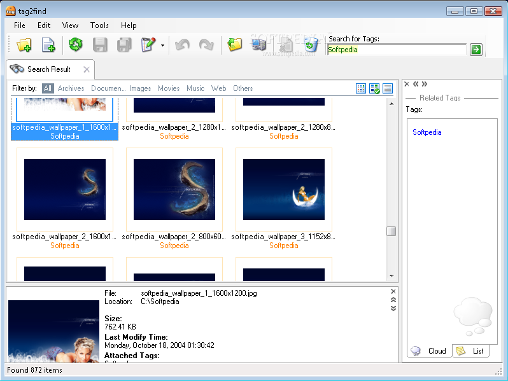This screenshot has height=381, width=508.
Task: Click Softpedia tag under softpedia_wallpaper_2_1280x8
Action: pos(284,136)
